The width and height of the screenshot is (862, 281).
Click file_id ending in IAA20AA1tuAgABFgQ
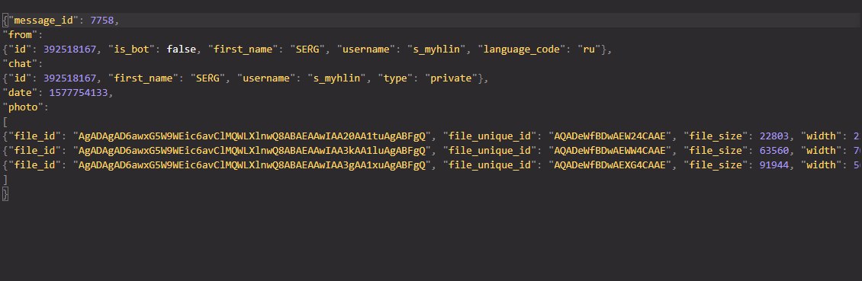252,136
